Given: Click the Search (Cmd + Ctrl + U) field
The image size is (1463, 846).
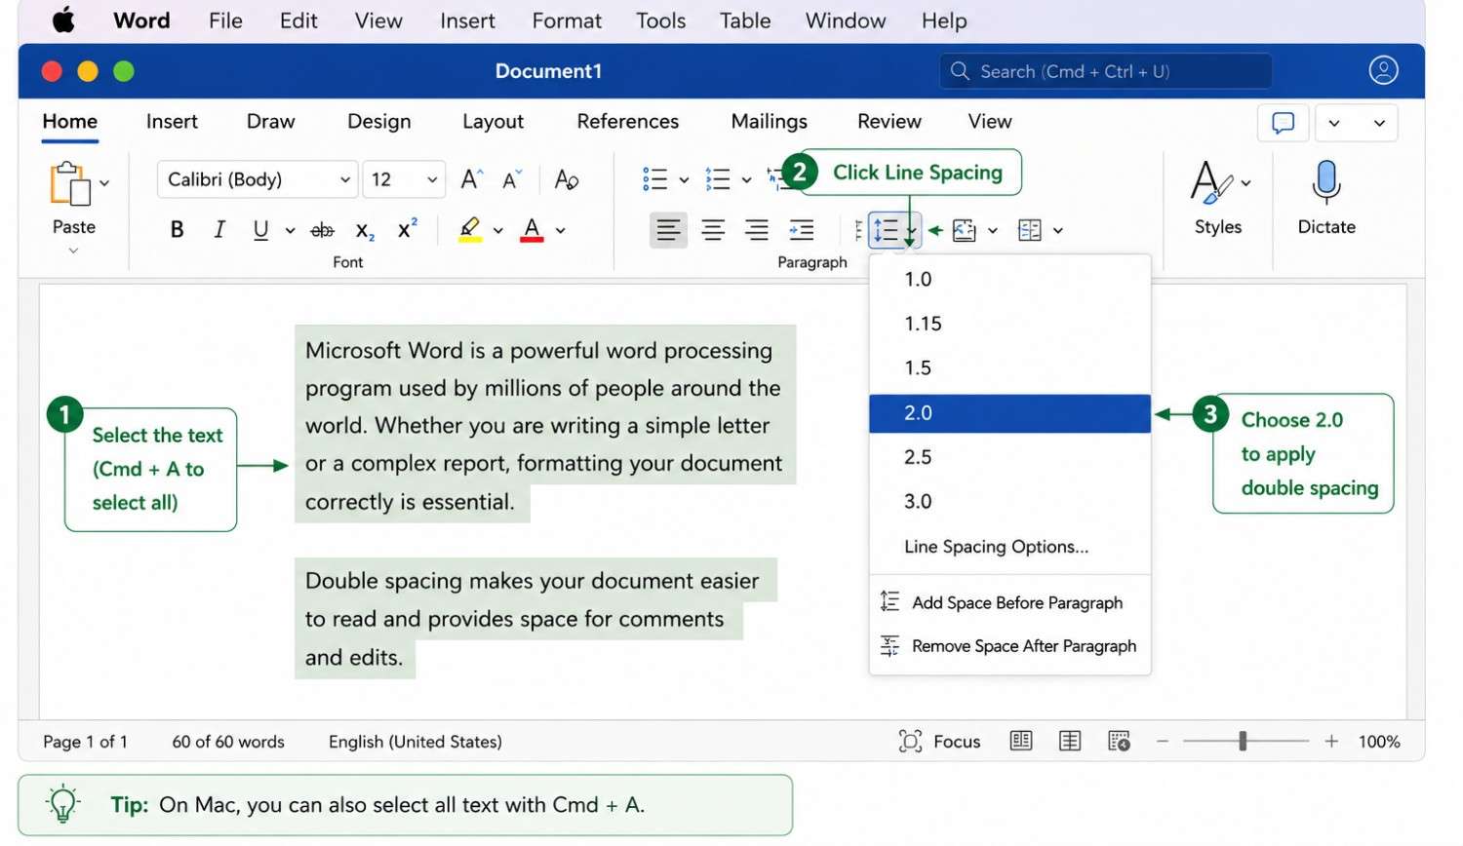Looking at the screenshot, I should coord(1105,71).
